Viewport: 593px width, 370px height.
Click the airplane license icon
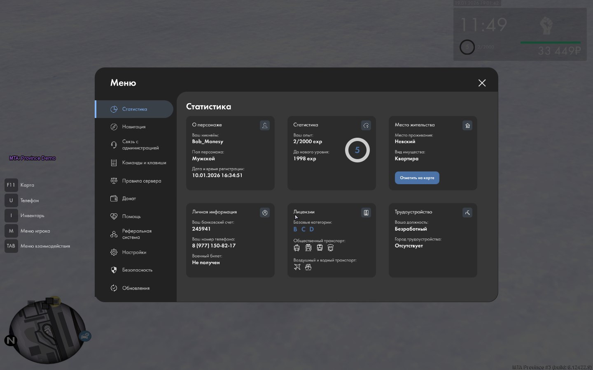click(x=297, y=267)
